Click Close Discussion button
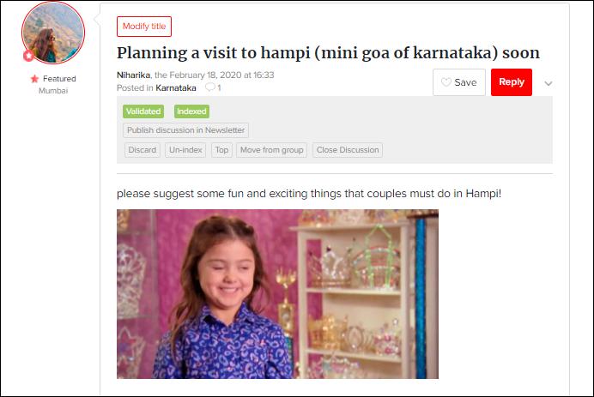 coord(348,150)
